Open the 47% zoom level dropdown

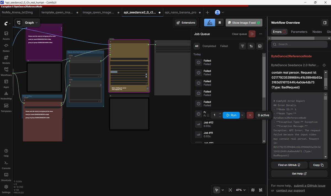coord(241,190)
